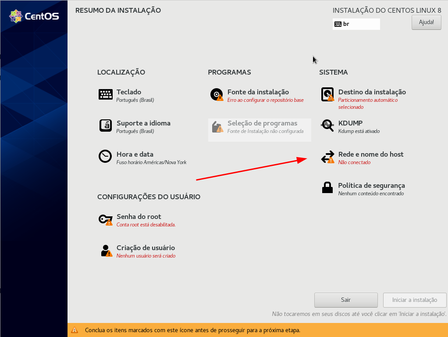The height and width of the screenshot is (337, 448).
Task: Click the CONFIGURAÇÕES DO USUÁRIO heading
Action: 149,197
